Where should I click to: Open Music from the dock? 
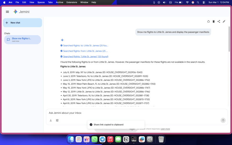click(110, 139)
